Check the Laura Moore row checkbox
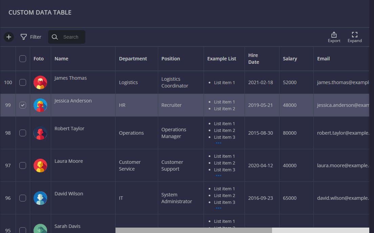Image resolution: width=374 pixels, height=233 pixels. coord(23,166)
